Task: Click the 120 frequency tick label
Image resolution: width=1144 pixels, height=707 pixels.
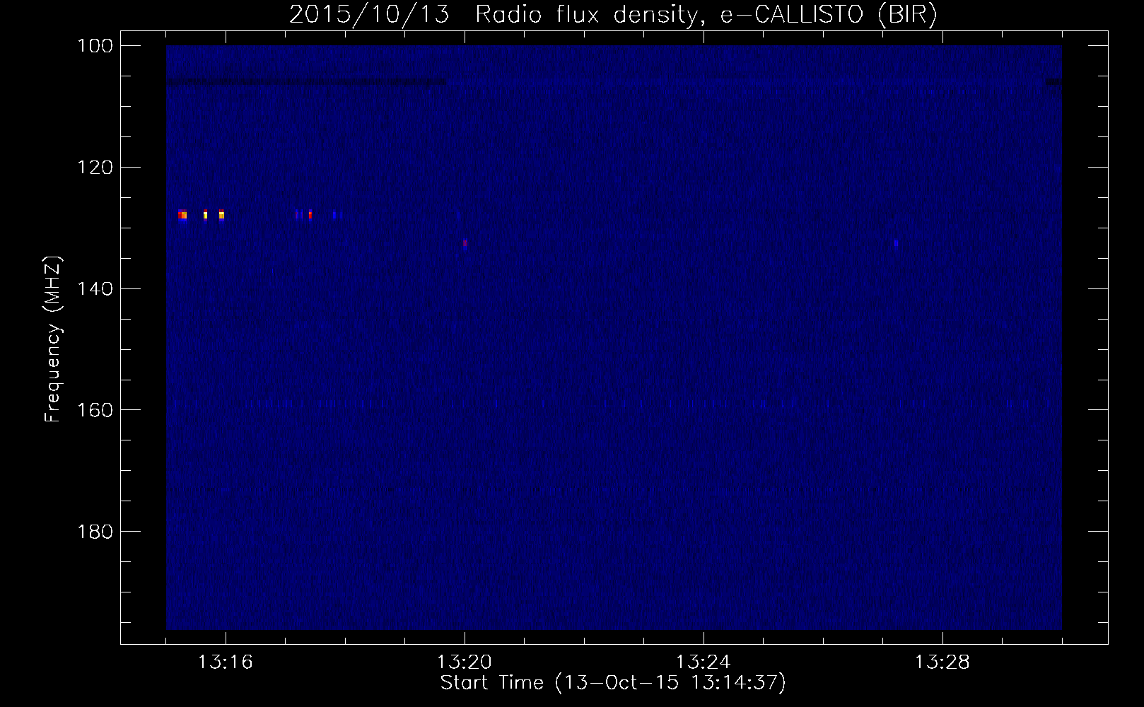Action: 94,168
